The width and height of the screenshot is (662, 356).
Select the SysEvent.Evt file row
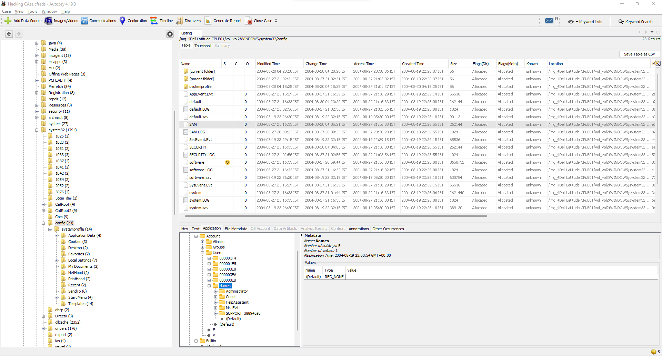point(417,185)
